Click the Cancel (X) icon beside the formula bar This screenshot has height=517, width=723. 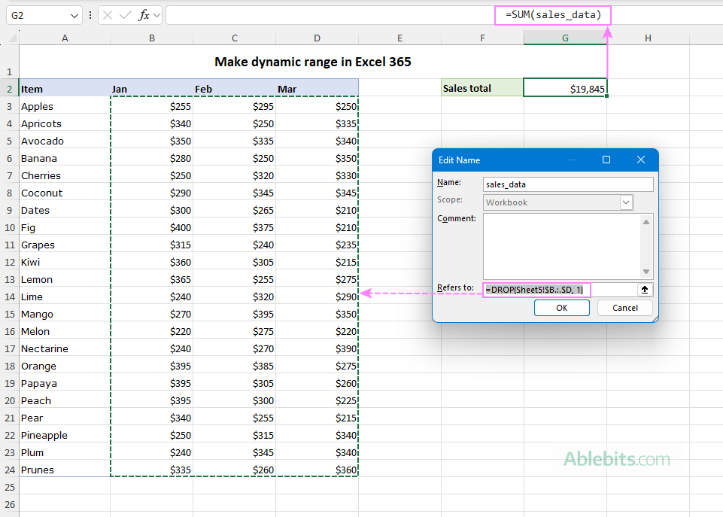coord(108,15)
